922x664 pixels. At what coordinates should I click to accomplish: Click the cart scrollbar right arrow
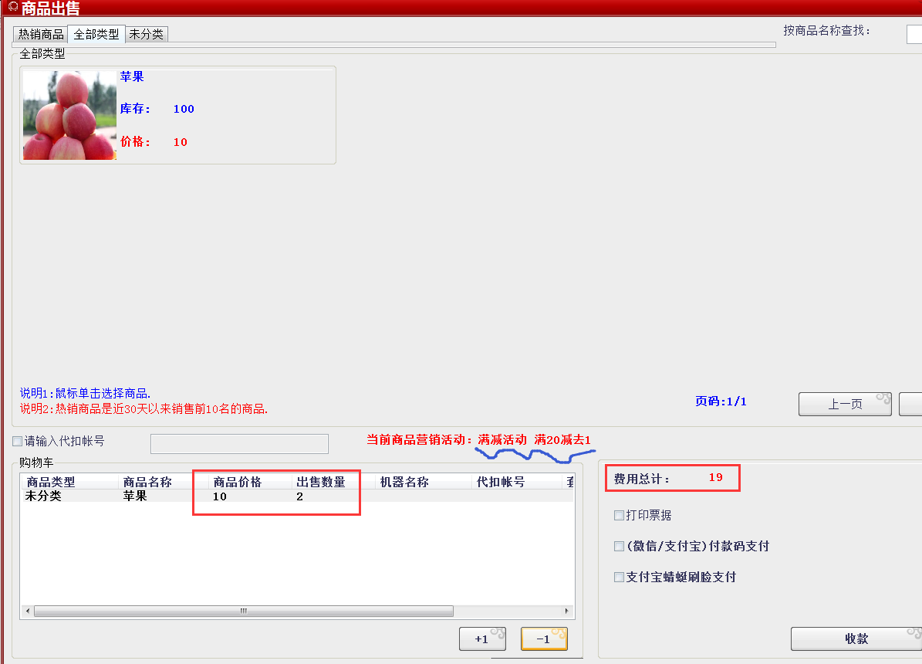click(x=569, y=611)
